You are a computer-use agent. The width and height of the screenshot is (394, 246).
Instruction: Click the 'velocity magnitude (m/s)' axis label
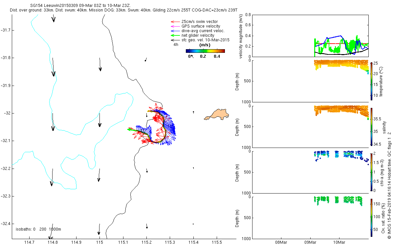(x=241, y=37)
